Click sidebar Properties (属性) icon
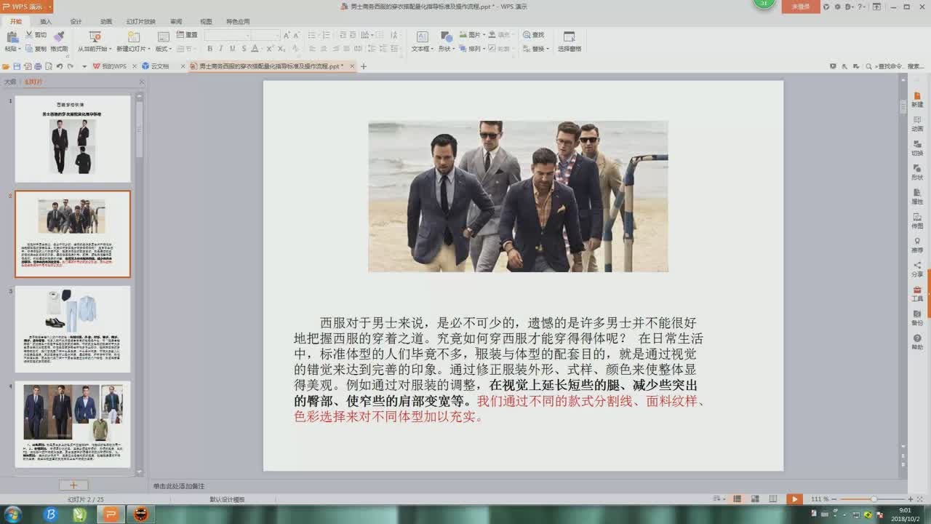The height and width of the screenshot is (524, 931). coord(917,196)
